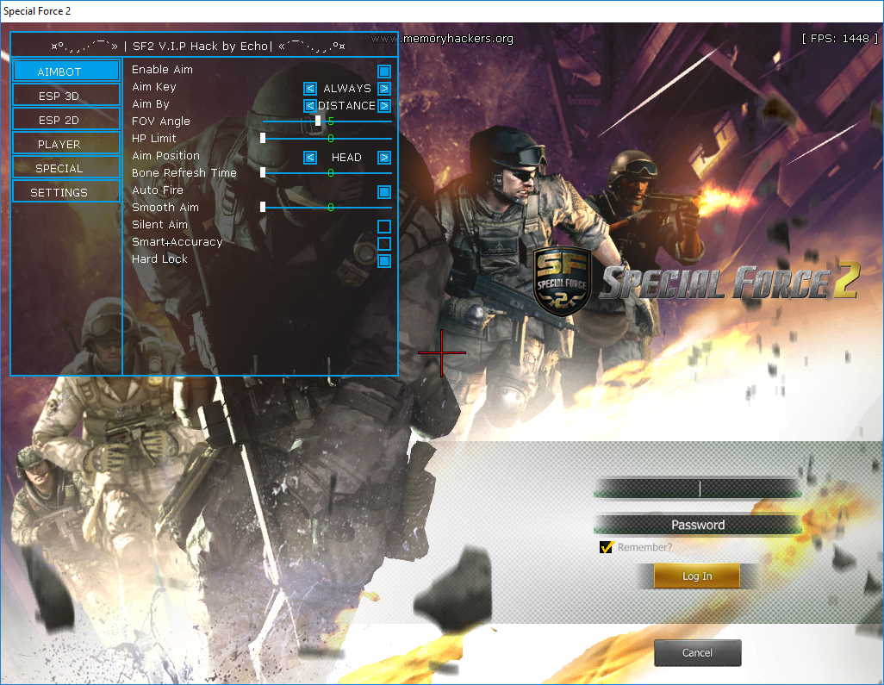Open the PLAYER tab

click(x=66, y=144)
